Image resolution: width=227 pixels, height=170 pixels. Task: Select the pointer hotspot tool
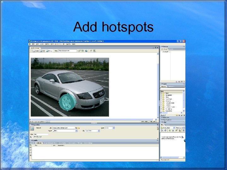pos(31,137)
